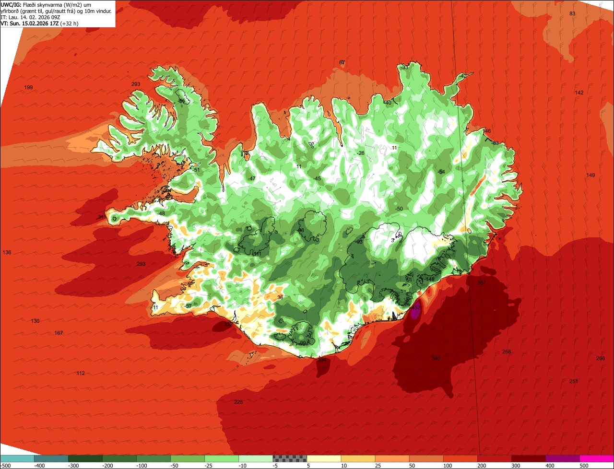Click the map value -54
Viewport: 614px width, 469px height.
(441, 172)
